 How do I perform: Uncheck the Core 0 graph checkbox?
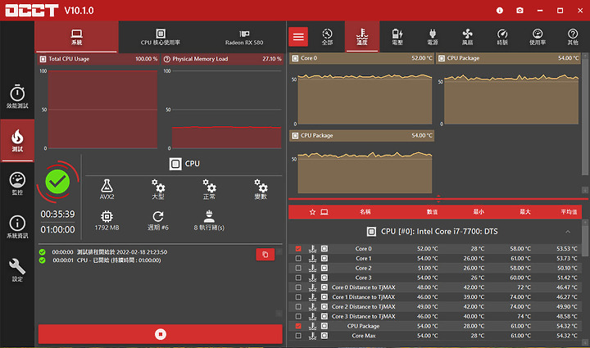coord(298,249)
